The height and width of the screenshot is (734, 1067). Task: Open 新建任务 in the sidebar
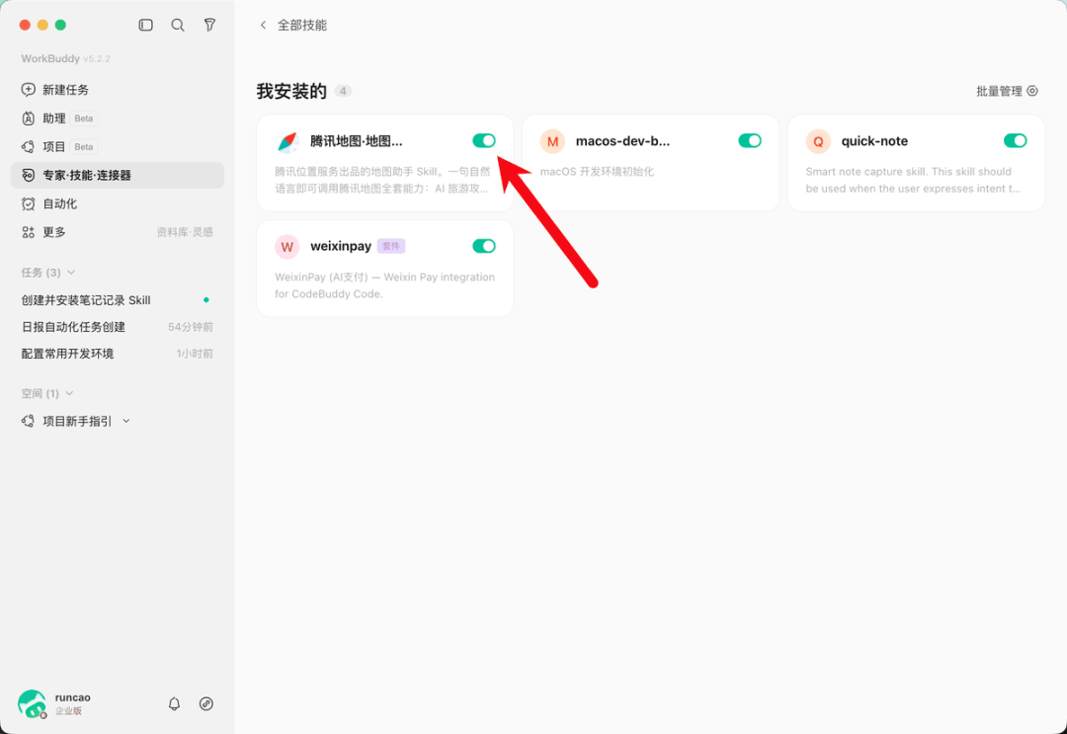[117, 90]
